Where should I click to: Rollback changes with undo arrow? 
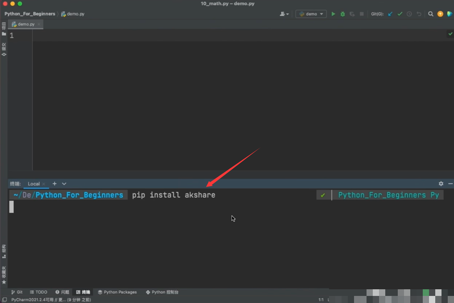pyautogui.click(x=419, y=14)
